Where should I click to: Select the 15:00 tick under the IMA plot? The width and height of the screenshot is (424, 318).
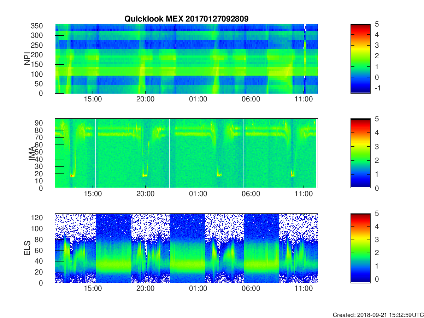[93, 194]
